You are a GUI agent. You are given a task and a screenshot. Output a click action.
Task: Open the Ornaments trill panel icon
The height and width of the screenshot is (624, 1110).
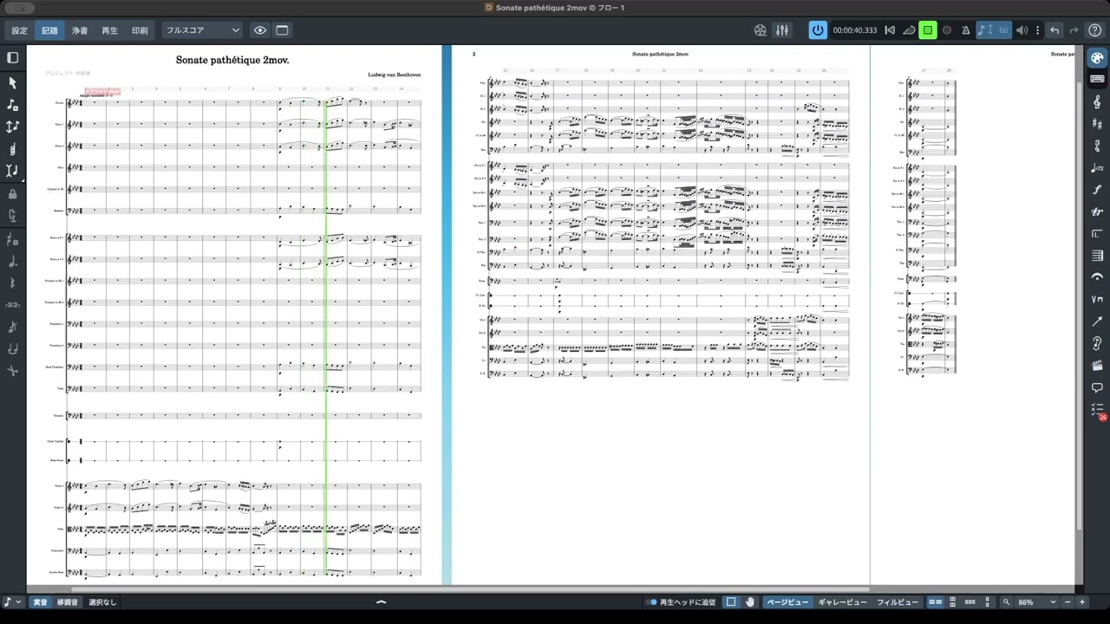tap(1097, 211)
